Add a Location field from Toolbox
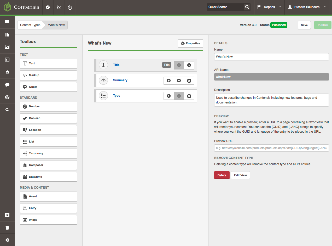332x246 pixels. (x=48, y=130)
